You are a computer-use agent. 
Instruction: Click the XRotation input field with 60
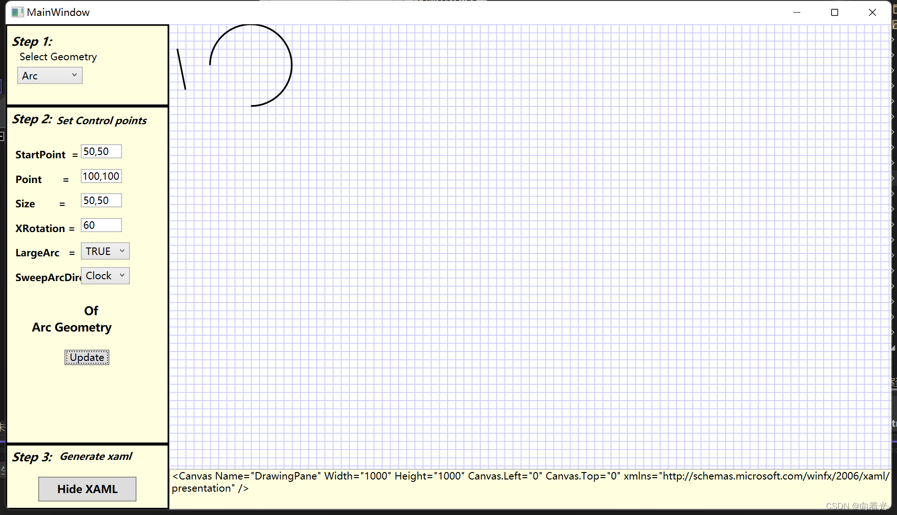(101, 225)
